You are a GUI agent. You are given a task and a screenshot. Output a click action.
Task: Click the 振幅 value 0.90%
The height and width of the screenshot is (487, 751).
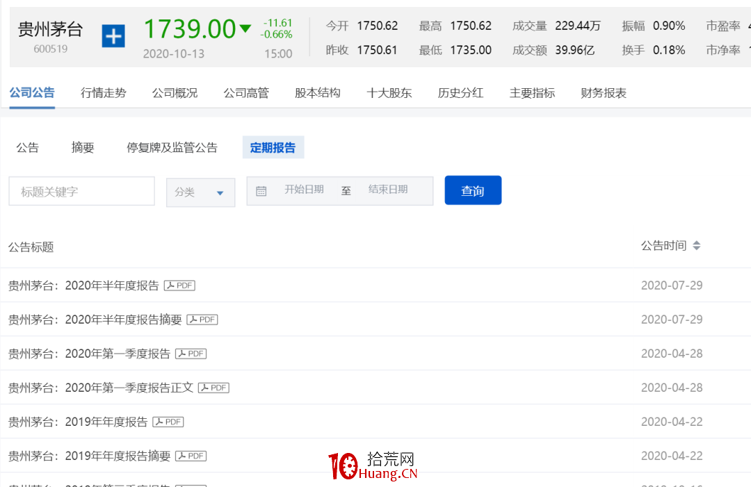669,26
